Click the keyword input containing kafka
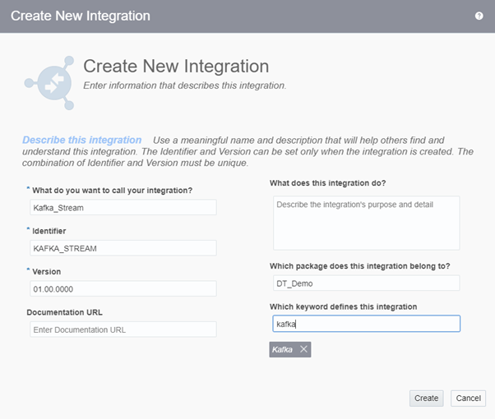Image resolution: width=495 pixels, height=419 pixels. (366, 324)
